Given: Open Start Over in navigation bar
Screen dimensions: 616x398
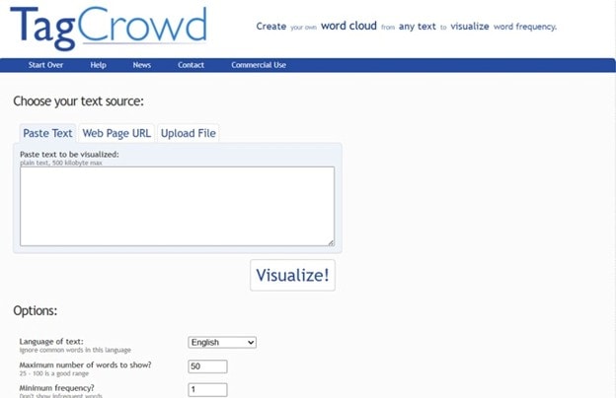Looking at the screenshot, I should click(45, 65).
